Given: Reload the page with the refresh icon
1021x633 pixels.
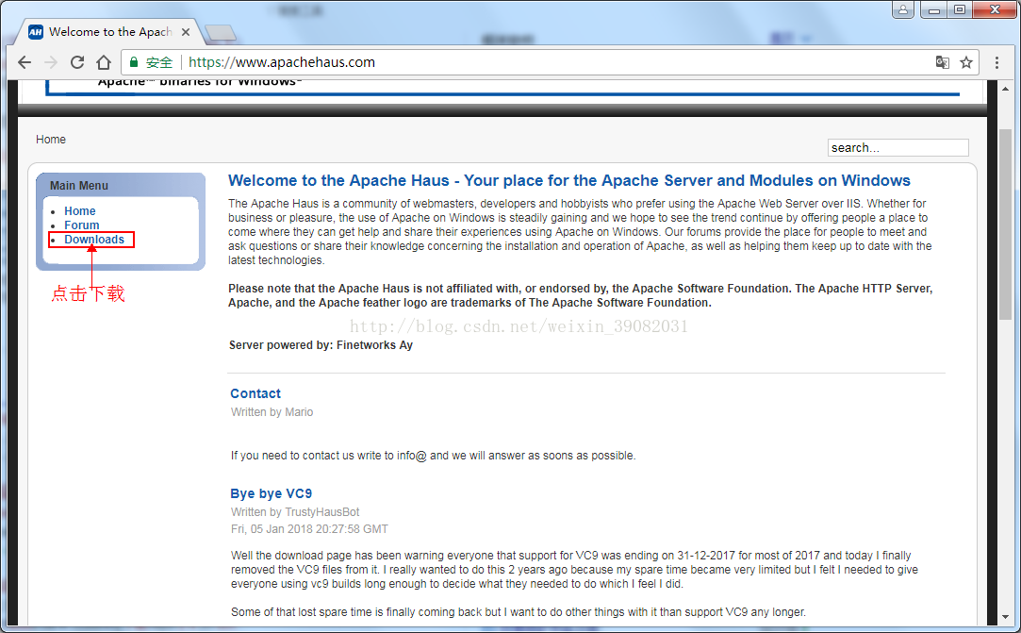Looking at the screenshot, I should tap(77, 62).
